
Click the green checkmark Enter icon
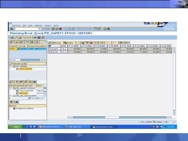click(x=11, y=29)
